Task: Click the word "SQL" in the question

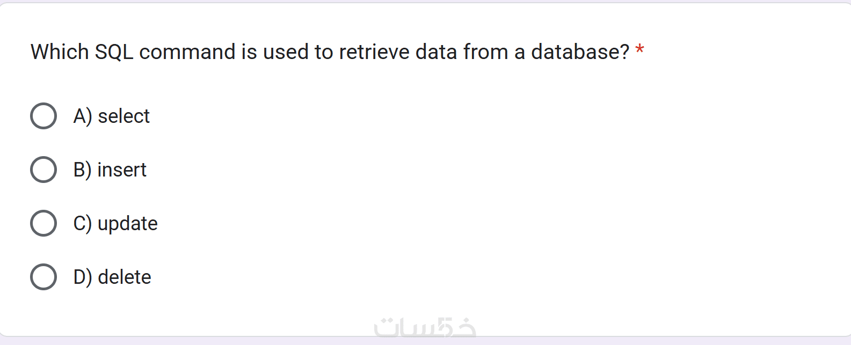Action: point(114,52)
